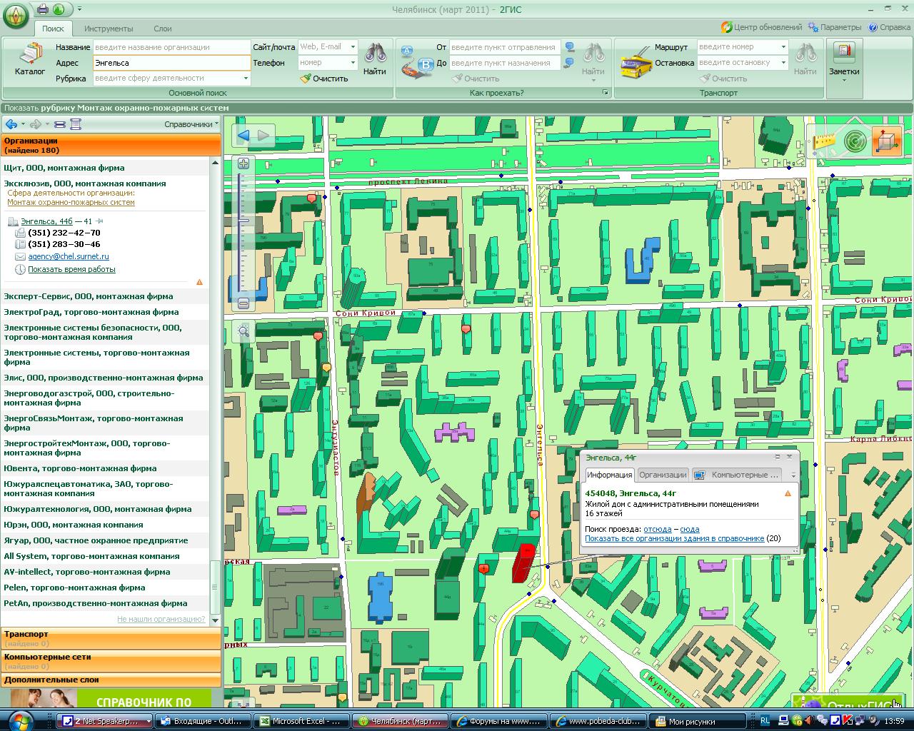Open Справка help
The width and height of the screenshot is (914, 731).
(889, 27)
